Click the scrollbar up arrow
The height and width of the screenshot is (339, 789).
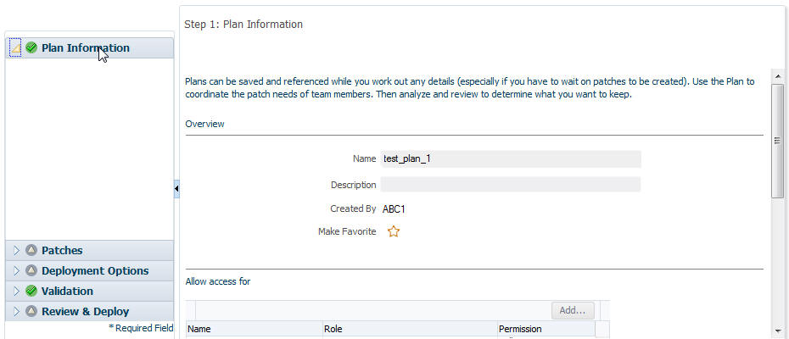pyautogui.click(x=777, y=76)
